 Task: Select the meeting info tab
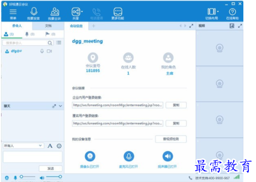[76, 26]
